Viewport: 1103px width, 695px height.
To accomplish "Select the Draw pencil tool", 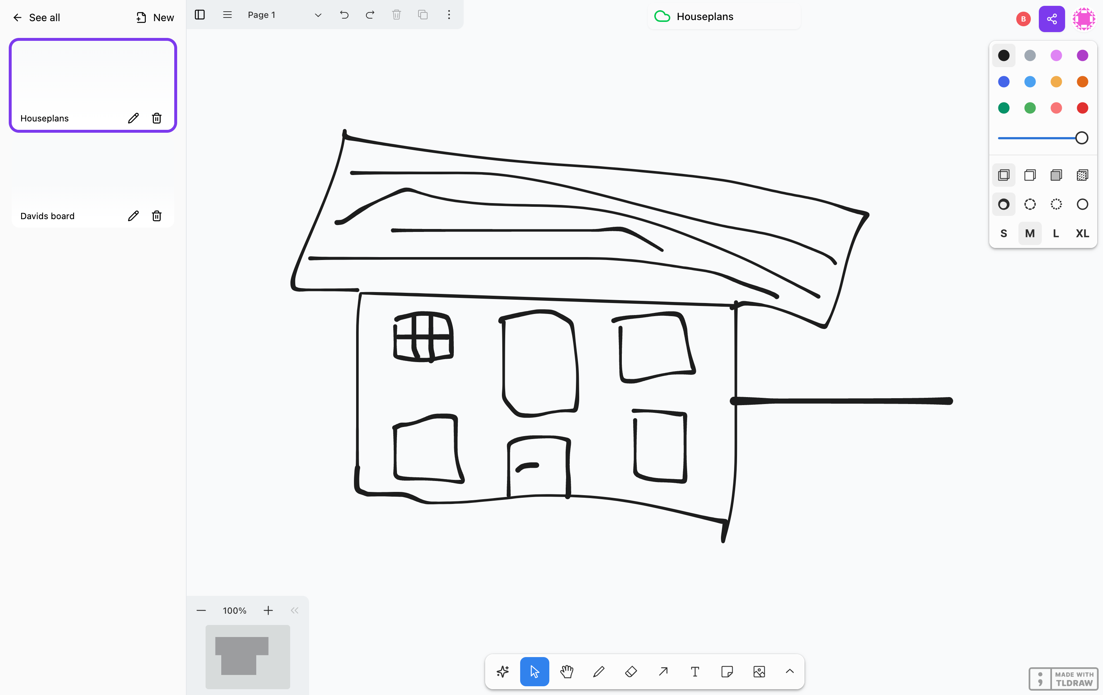I will pyautogui.click(x=599, y=672).
